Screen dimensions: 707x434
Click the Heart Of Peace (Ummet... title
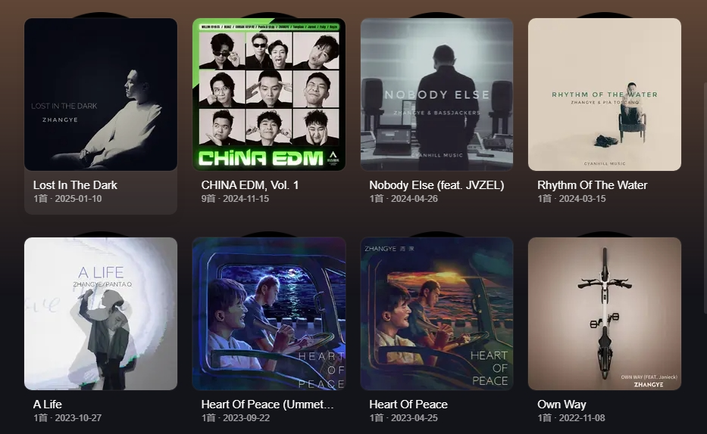267,405
